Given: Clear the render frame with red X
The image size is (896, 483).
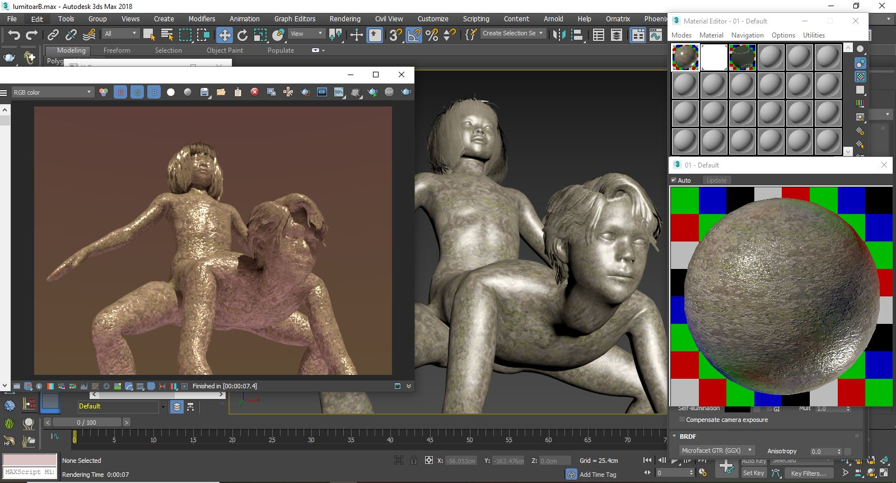Looking at the screenshot, I should 255,92.
